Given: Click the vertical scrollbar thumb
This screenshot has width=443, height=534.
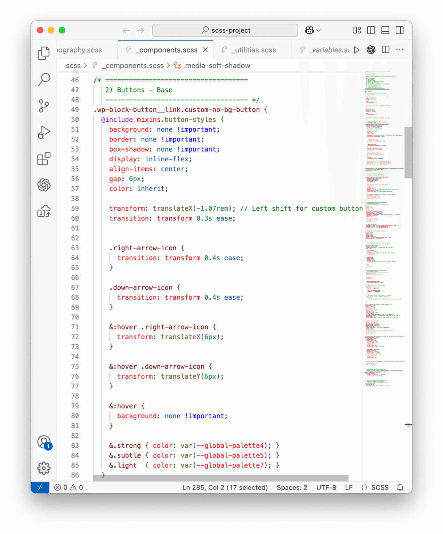Looking at the screenshot, I should tap(408, 152).
